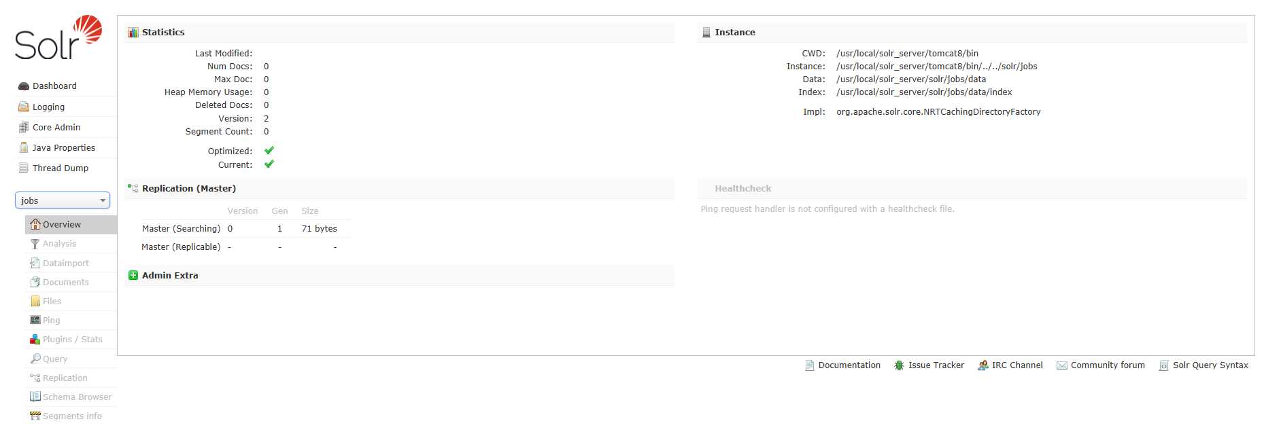1264x434 pixels.
Task: Click the Community forum envelope icon
Action: click(1062, 365)
